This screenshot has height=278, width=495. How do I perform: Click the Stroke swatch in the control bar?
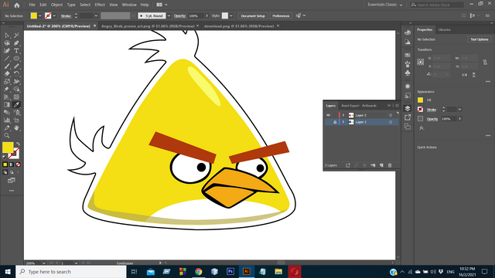point(48,15)
